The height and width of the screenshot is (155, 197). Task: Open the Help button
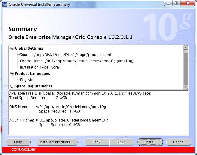point(18,142)
